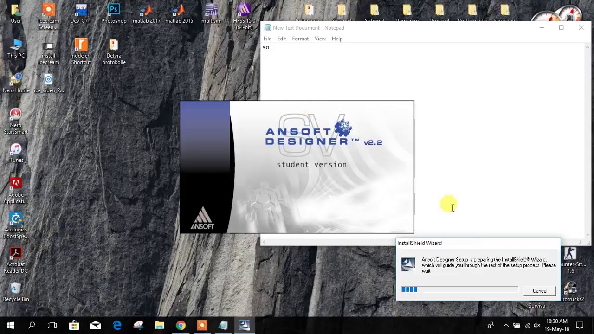Select the Acrobat Reader DC desktop icon
Screen dimensions: 594x334
click(16, 261)
